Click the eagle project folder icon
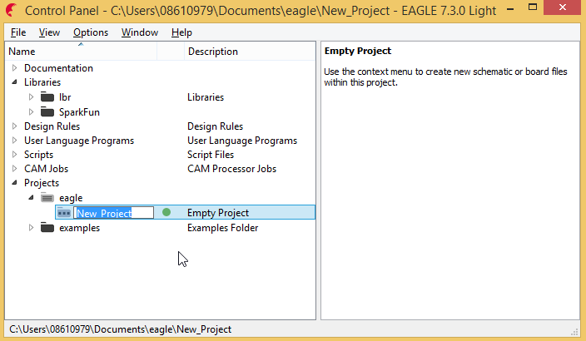 [x=47, y=197]
